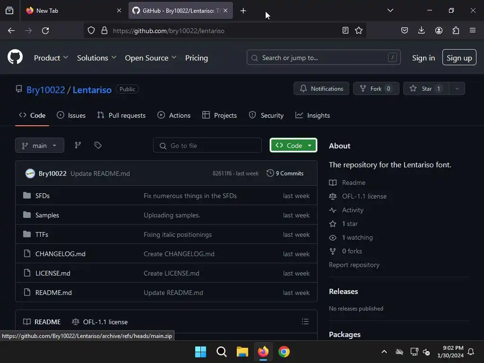
Task: Open File Explorer from taskbar
Action: (242, 352)
